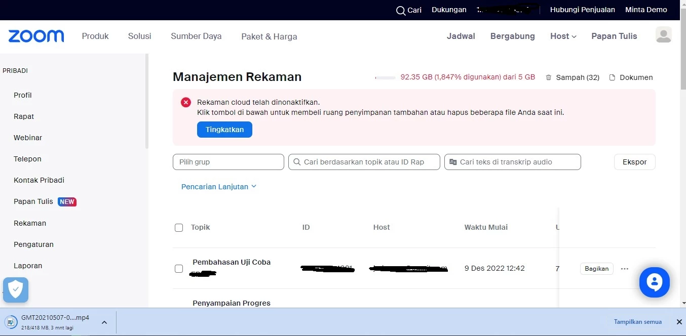Check the Pembahasan Uji Coba row checkbox
Screen dimensions: 686x336
click(x=179, y=269)
